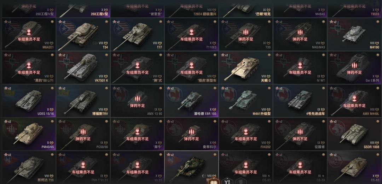Click the gold badge in T77's top-right corner

(161, 22)
